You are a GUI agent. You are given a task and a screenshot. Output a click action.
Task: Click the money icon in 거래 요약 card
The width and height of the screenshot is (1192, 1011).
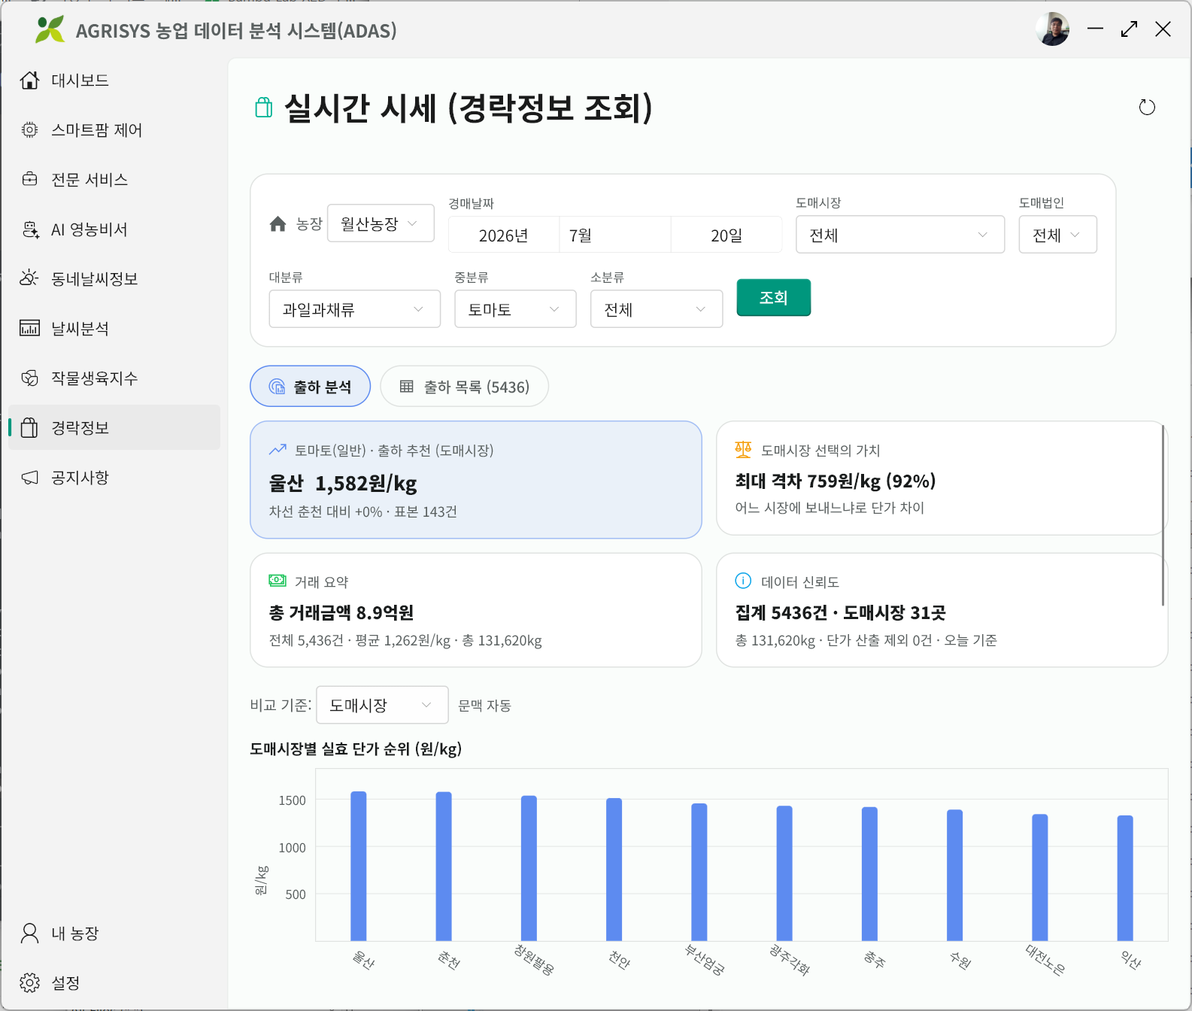[x=278, y=580]
